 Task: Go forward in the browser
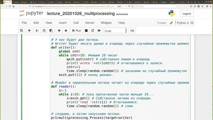6,6
